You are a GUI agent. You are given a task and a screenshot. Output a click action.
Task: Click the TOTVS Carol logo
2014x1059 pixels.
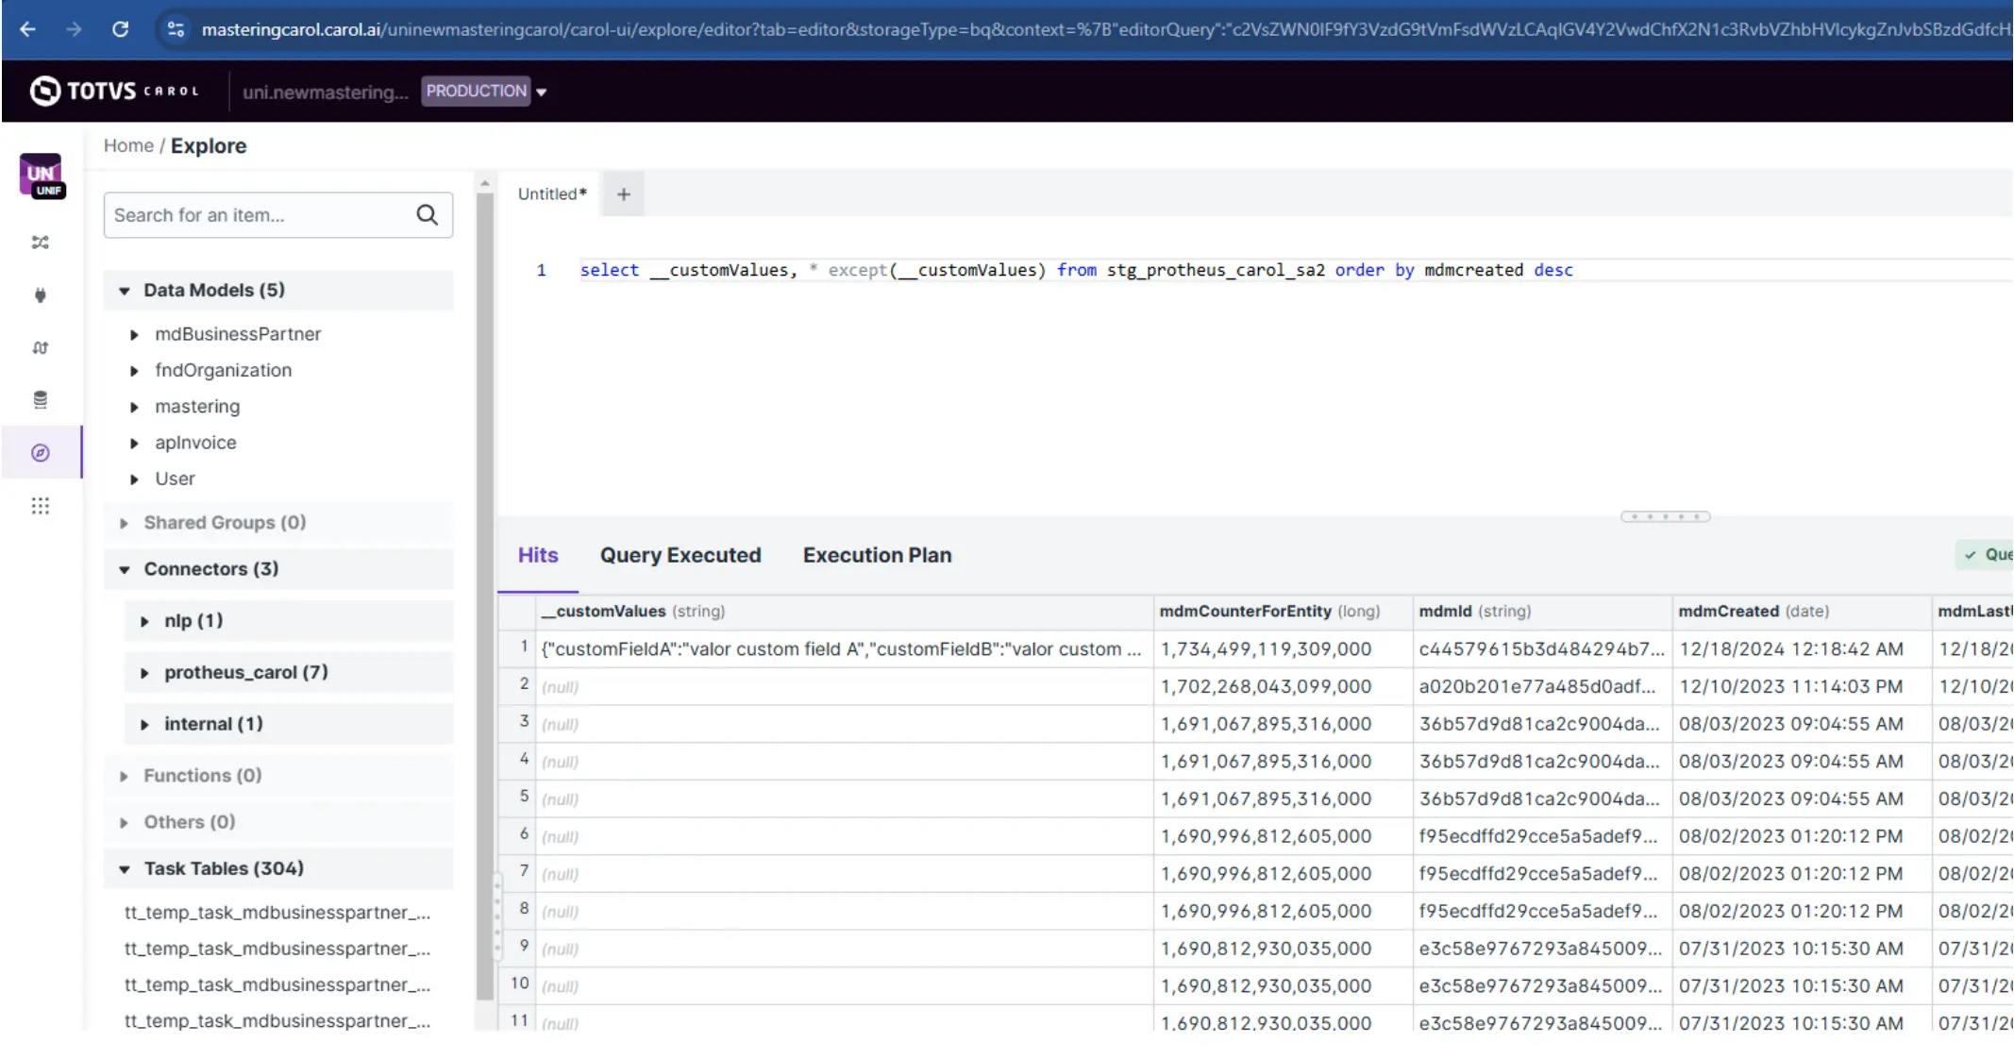point(114,91)
